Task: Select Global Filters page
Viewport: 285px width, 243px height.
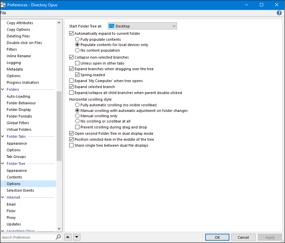Action: point(18,123)
